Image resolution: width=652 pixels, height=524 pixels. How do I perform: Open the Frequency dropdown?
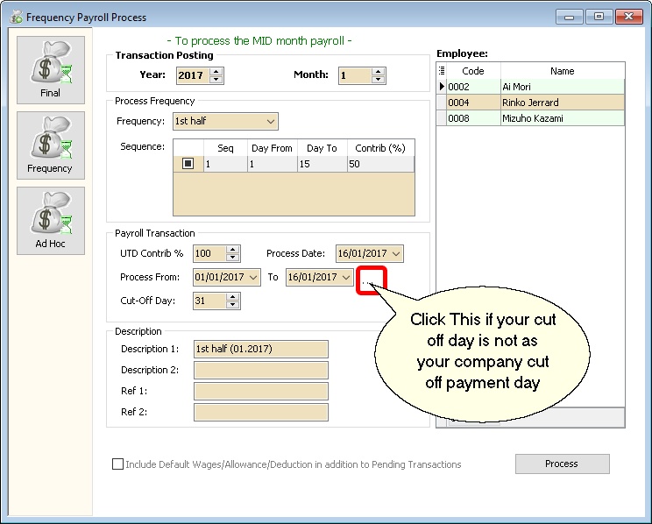tap(271, 122)
